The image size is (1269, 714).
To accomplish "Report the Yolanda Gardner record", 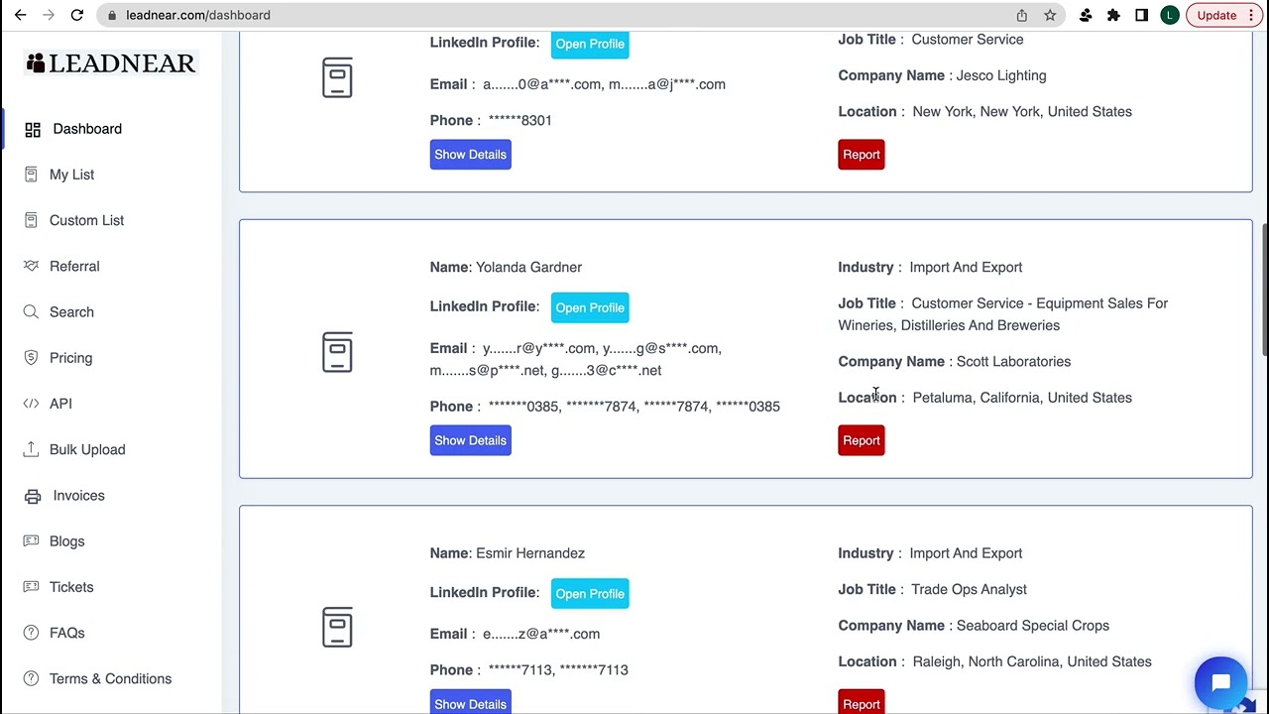I will tap(861, 440).
